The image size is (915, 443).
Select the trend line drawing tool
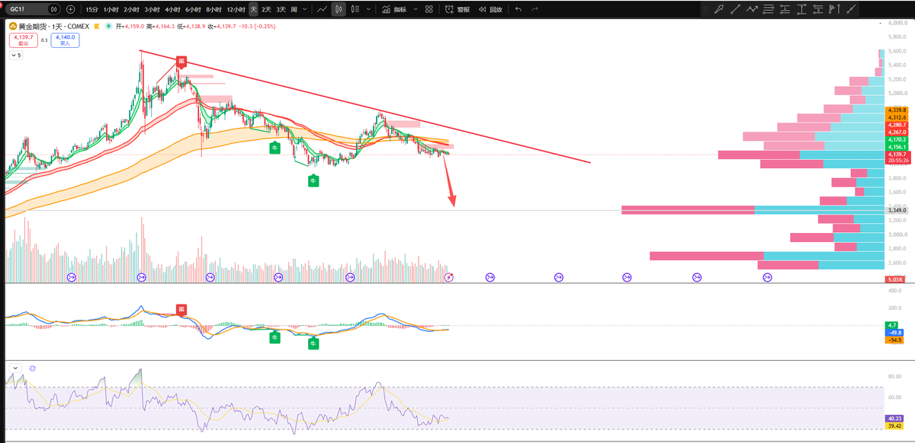[x=736, y=9]
